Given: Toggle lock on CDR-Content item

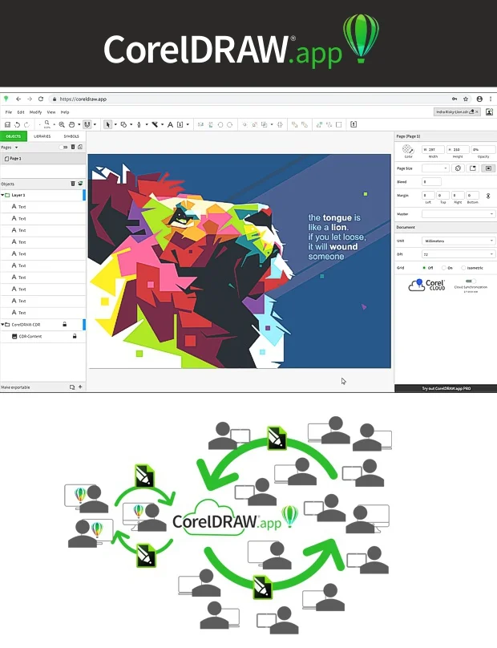Looking at the screenshot, I should tap(75, 336).
